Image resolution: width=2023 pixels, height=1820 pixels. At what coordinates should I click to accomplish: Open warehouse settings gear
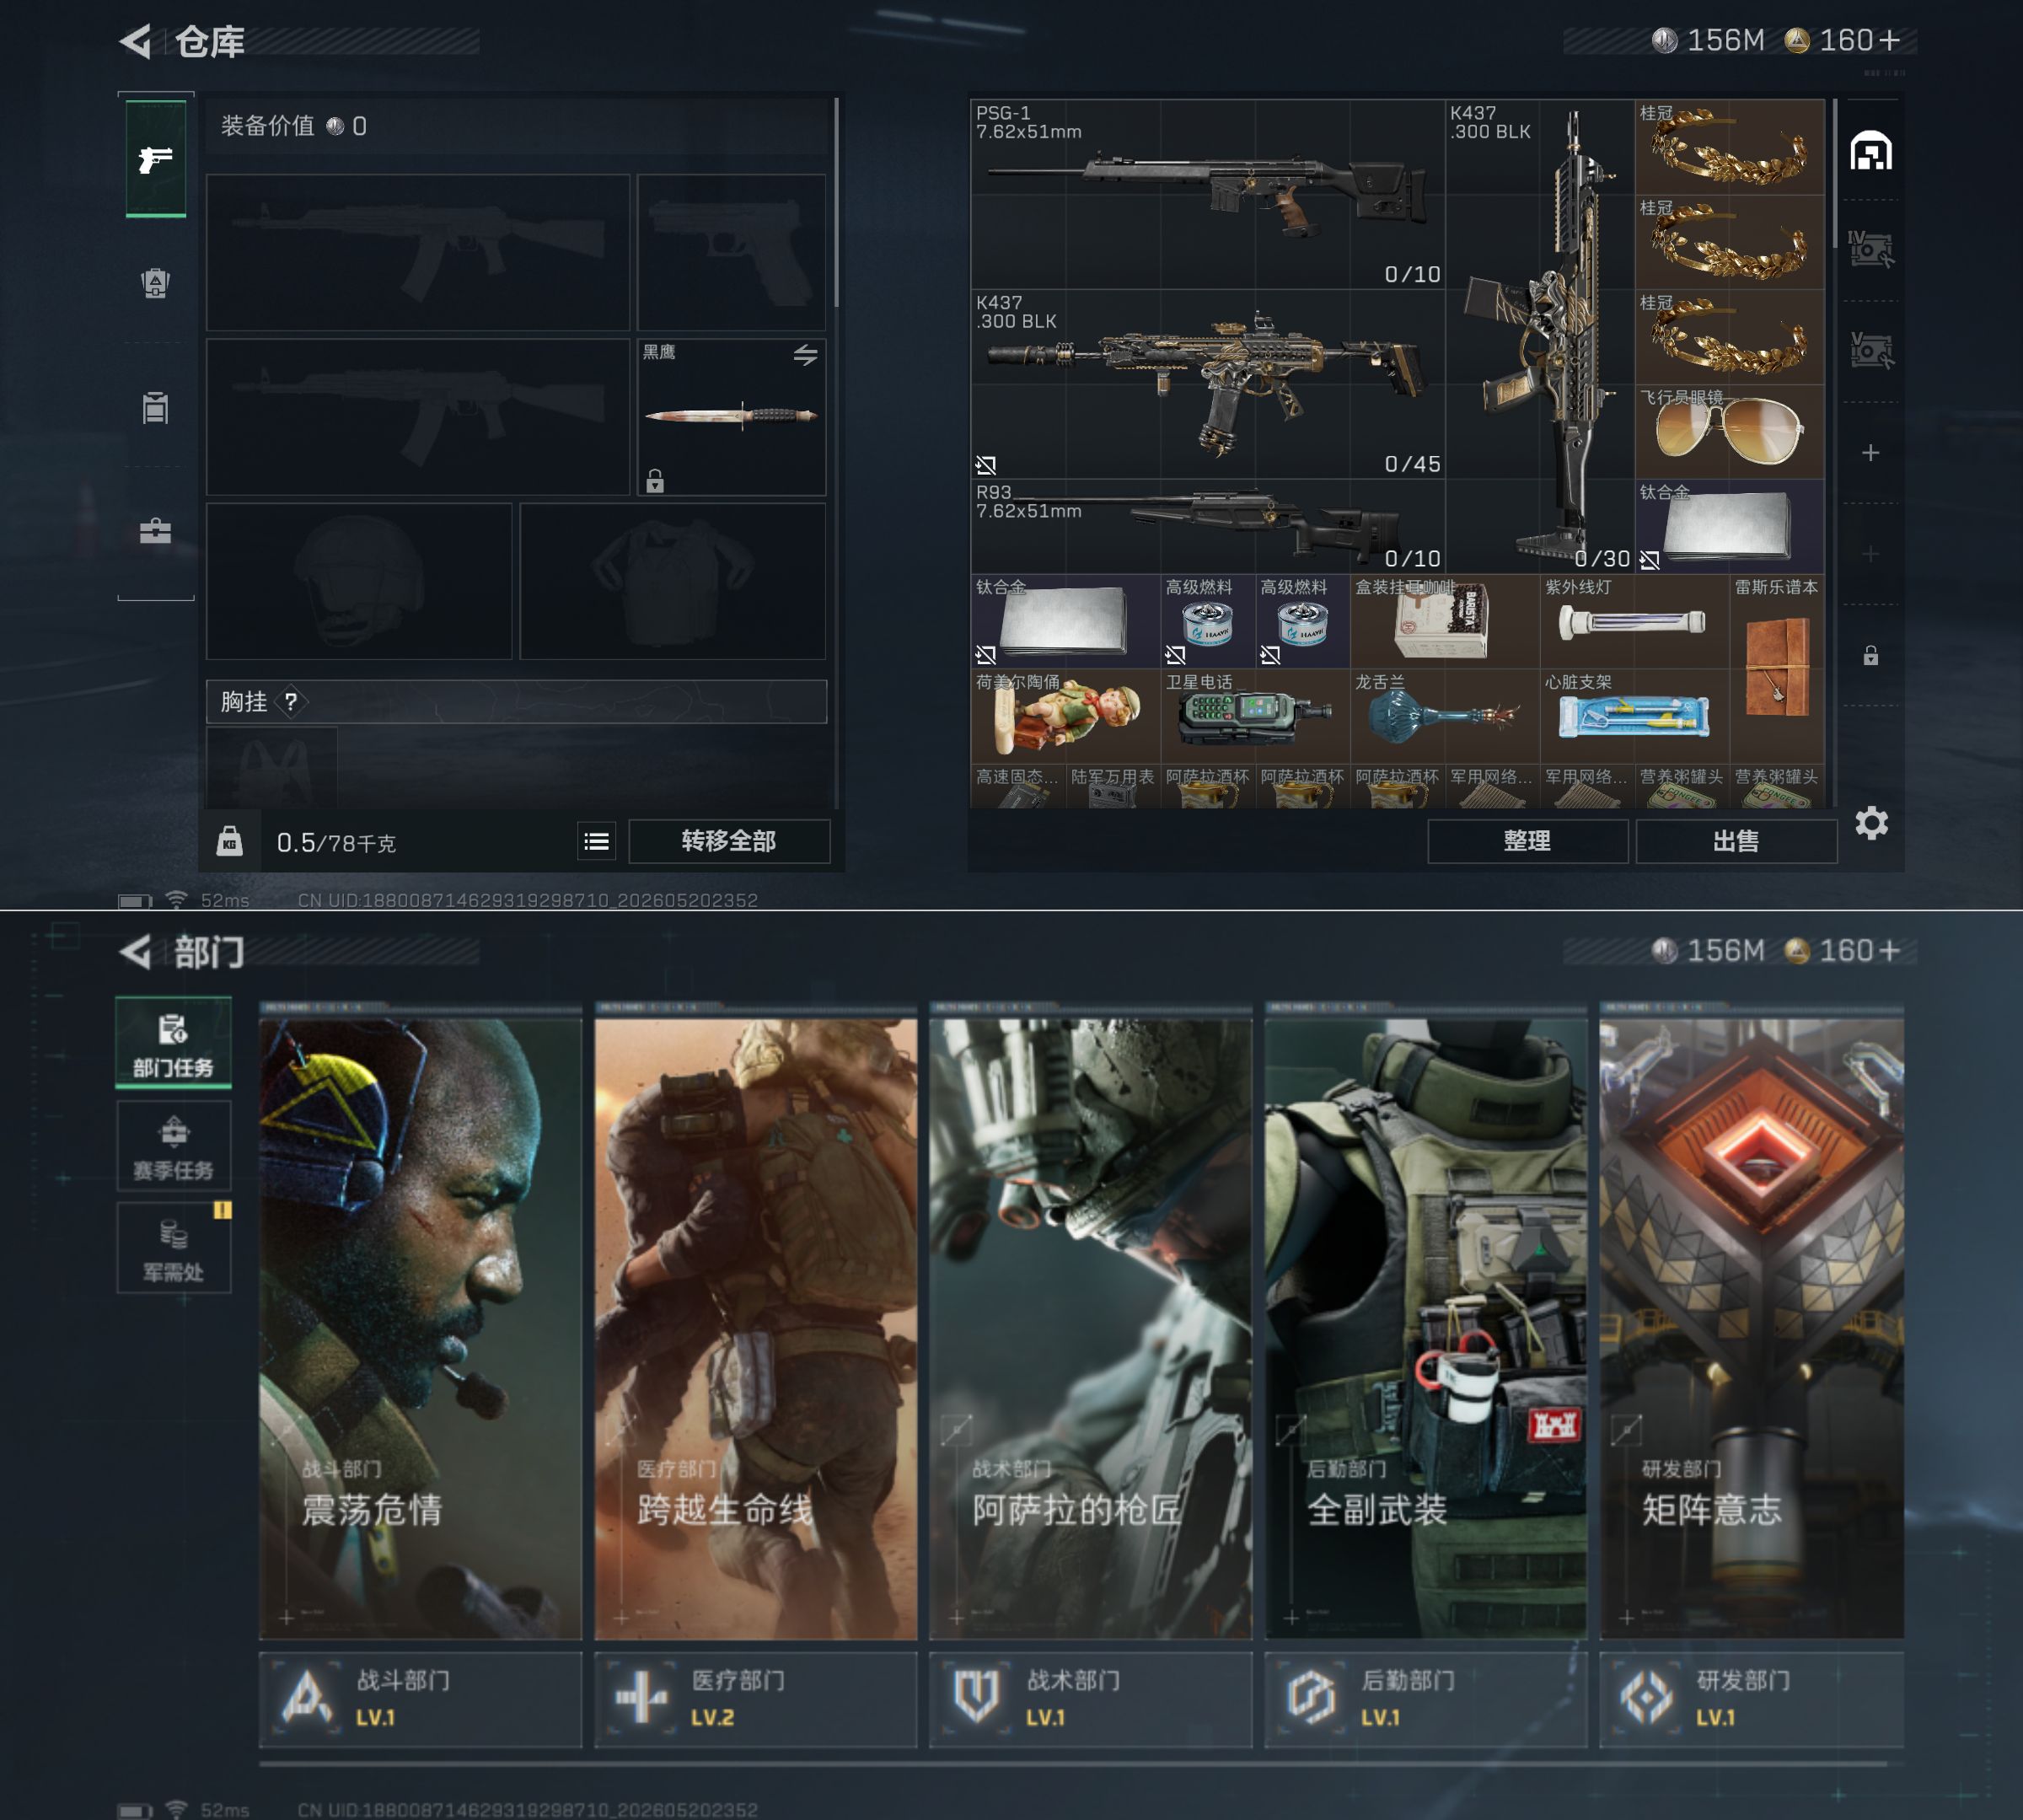(1871, 823)
